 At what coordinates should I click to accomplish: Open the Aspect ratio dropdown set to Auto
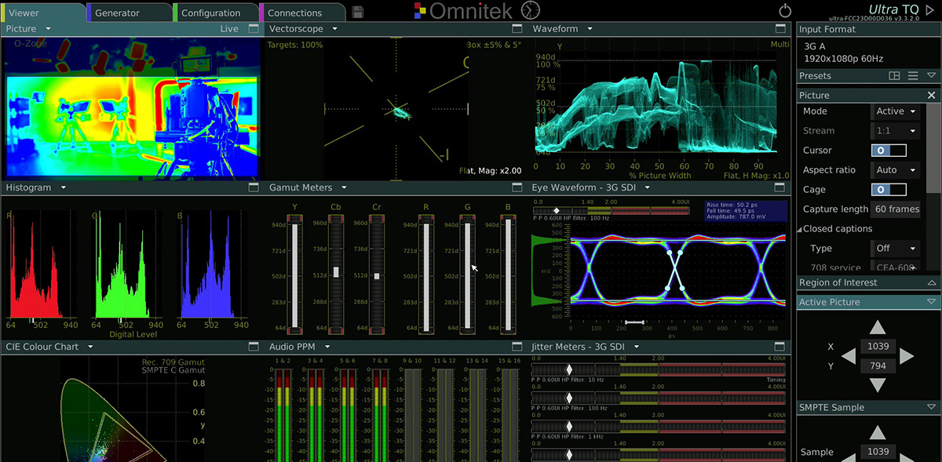coord(896,169)
